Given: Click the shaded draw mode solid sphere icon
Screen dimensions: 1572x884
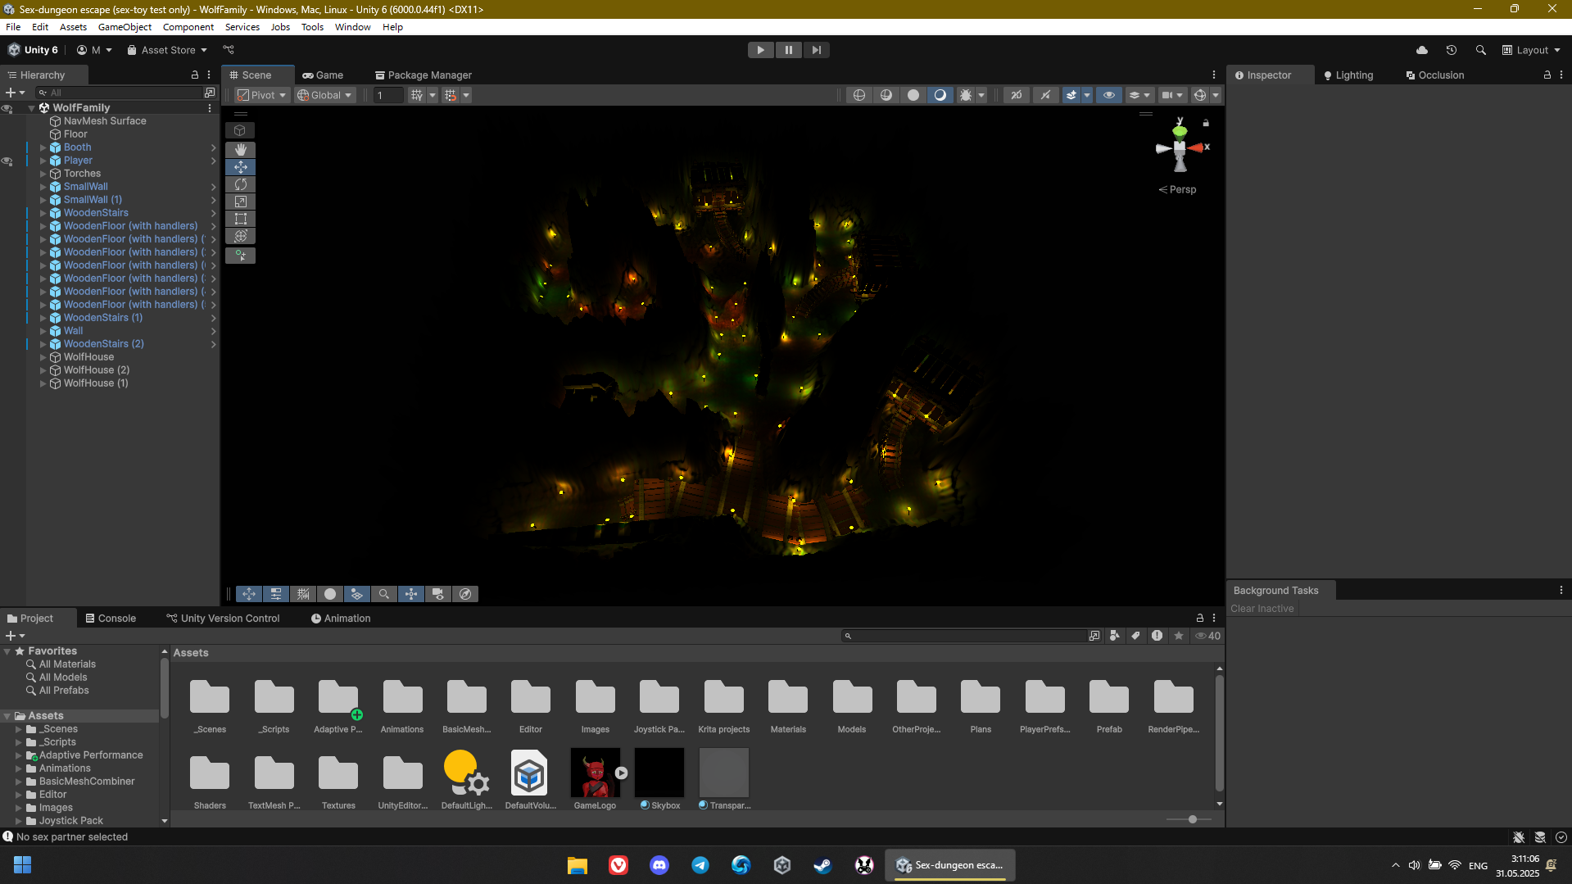Looking at the screenshot, I should (913, 95).
